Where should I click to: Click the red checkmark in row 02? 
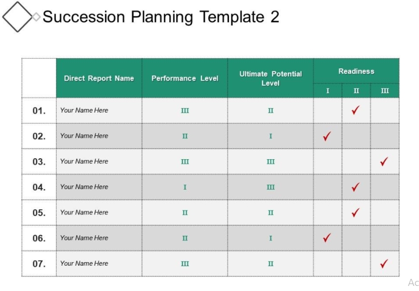pyautogui.click(x=327, y=136)
